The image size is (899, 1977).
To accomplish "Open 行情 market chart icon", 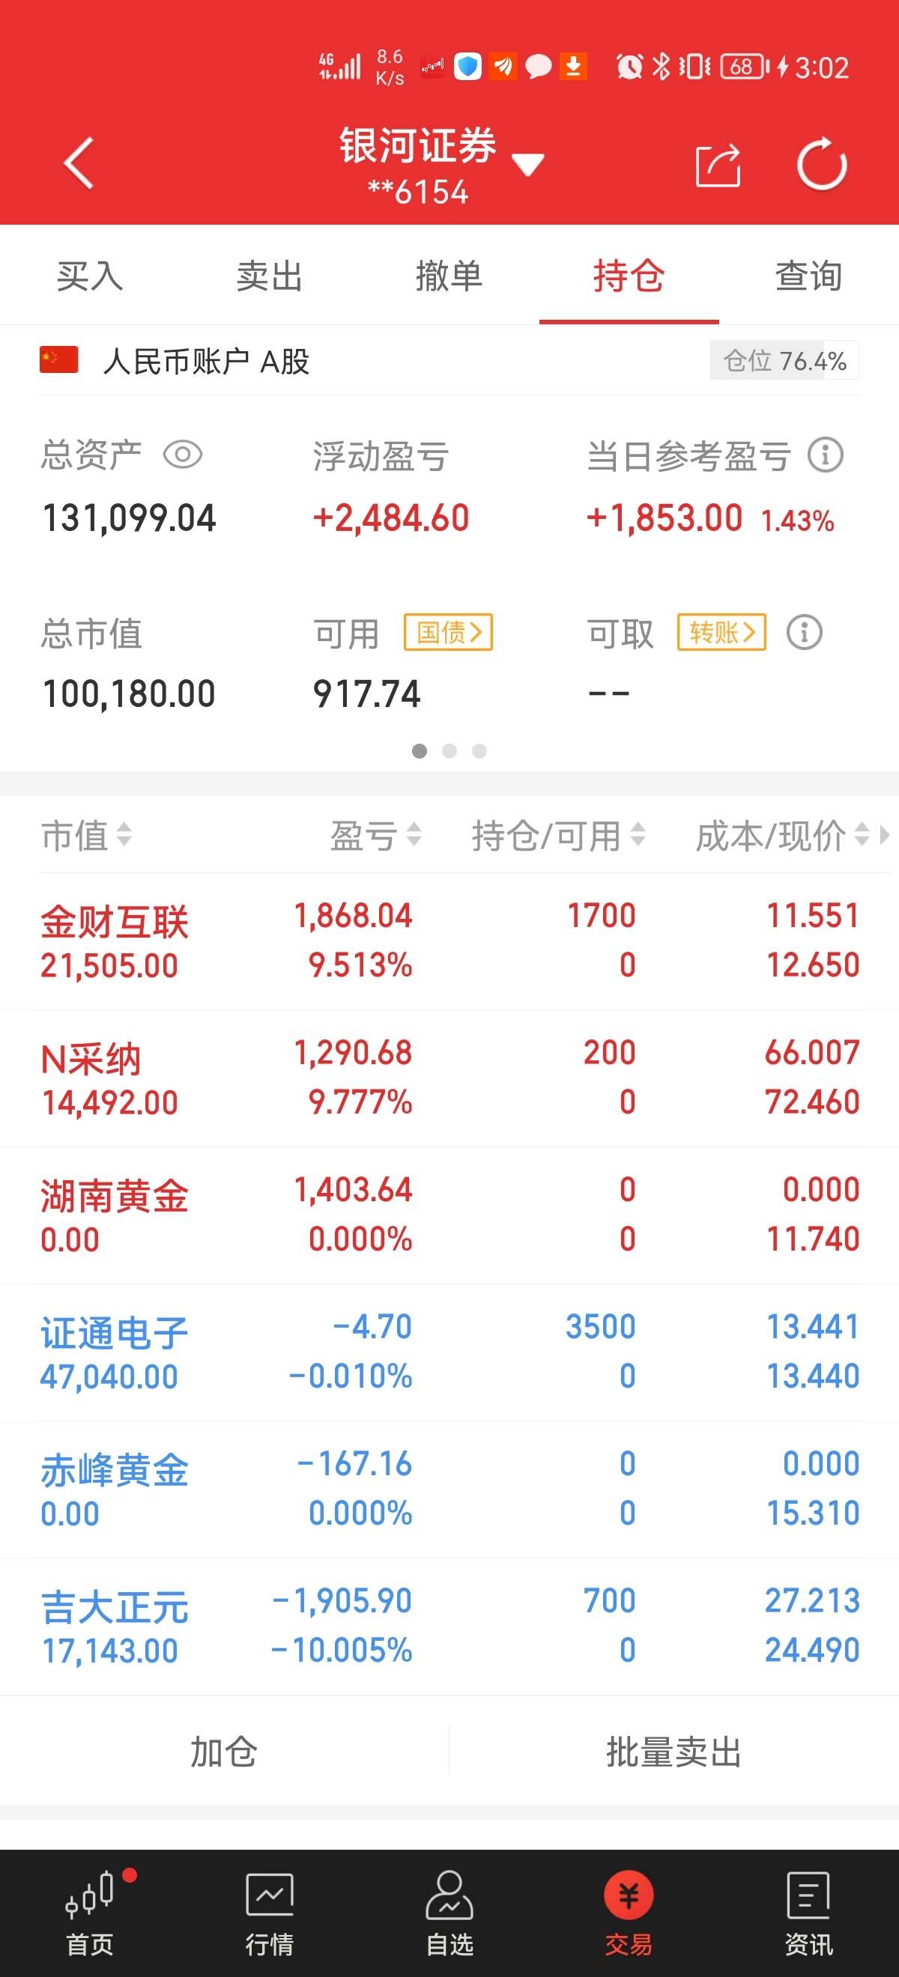I will click(270, 1912).
